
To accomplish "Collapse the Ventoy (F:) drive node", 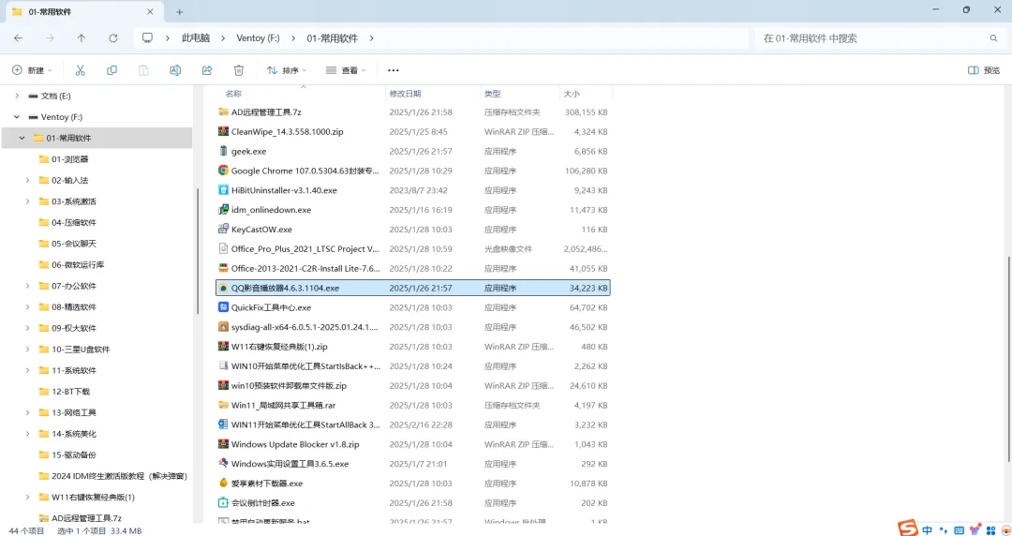I will [17, 117].
